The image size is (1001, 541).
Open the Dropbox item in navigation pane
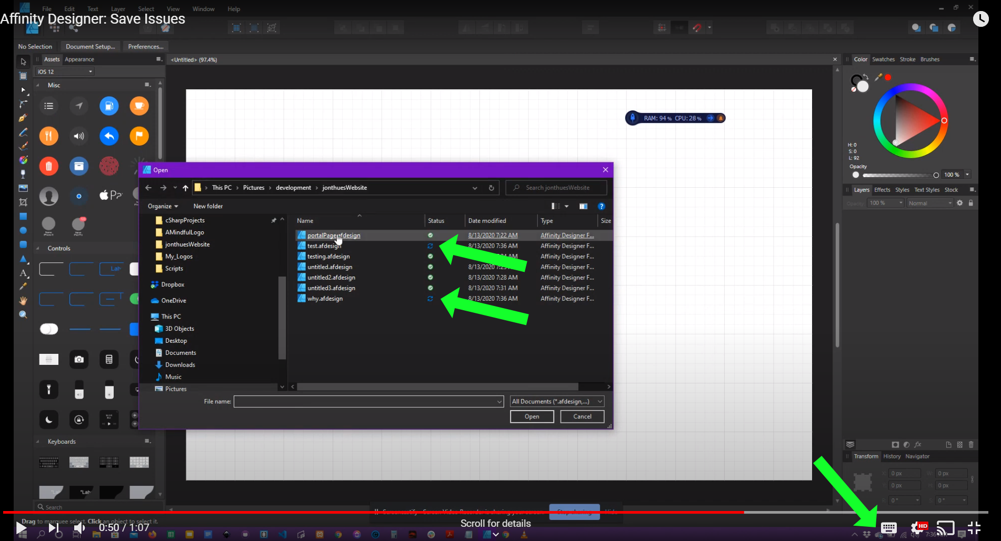point(173,284)
